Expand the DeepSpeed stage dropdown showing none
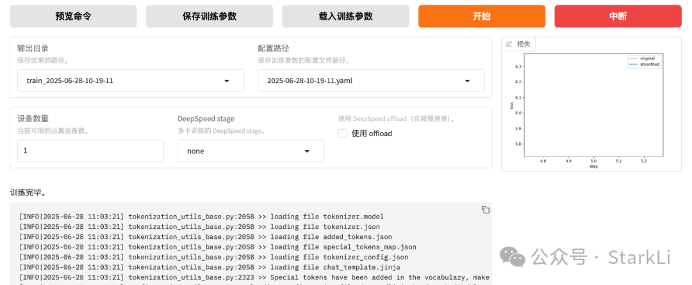The height and width of the screenshot is (285, 692). [x=251, y=151]
